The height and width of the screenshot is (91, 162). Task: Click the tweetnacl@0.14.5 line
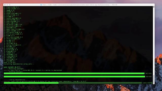pos(13,20)
